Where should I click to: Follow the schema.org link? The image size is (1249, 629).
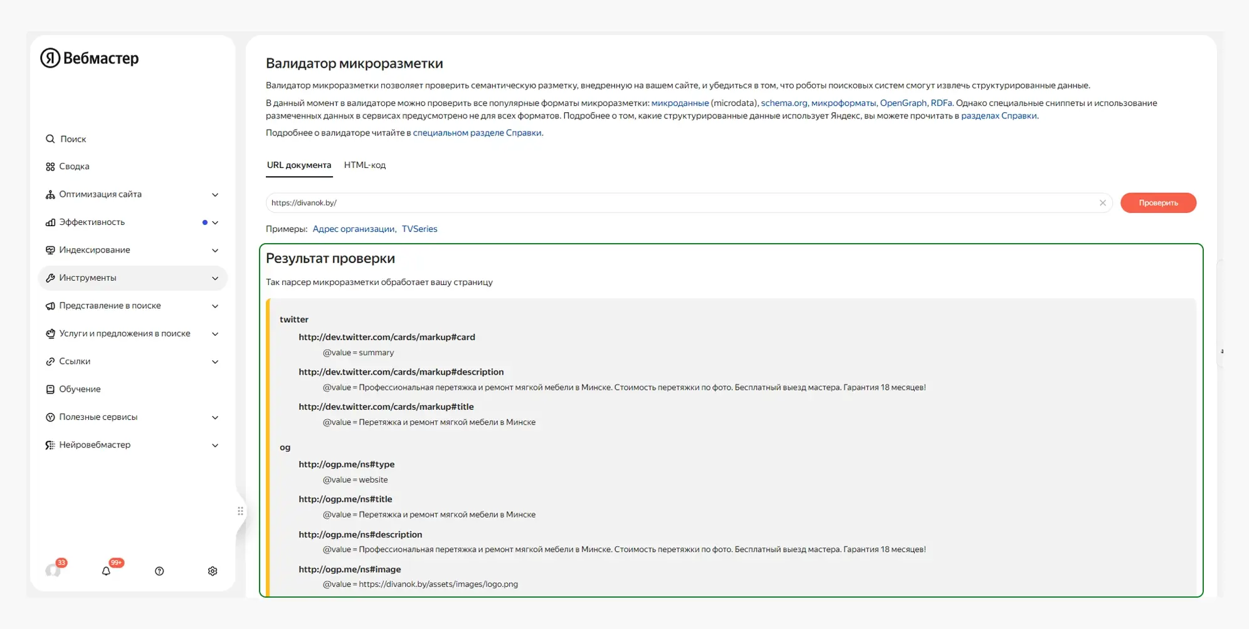(784, 103)
